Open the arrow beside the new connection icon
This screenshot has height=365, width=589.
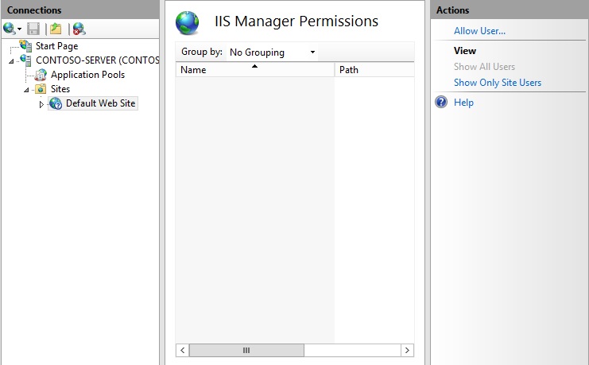coord(20,29)
